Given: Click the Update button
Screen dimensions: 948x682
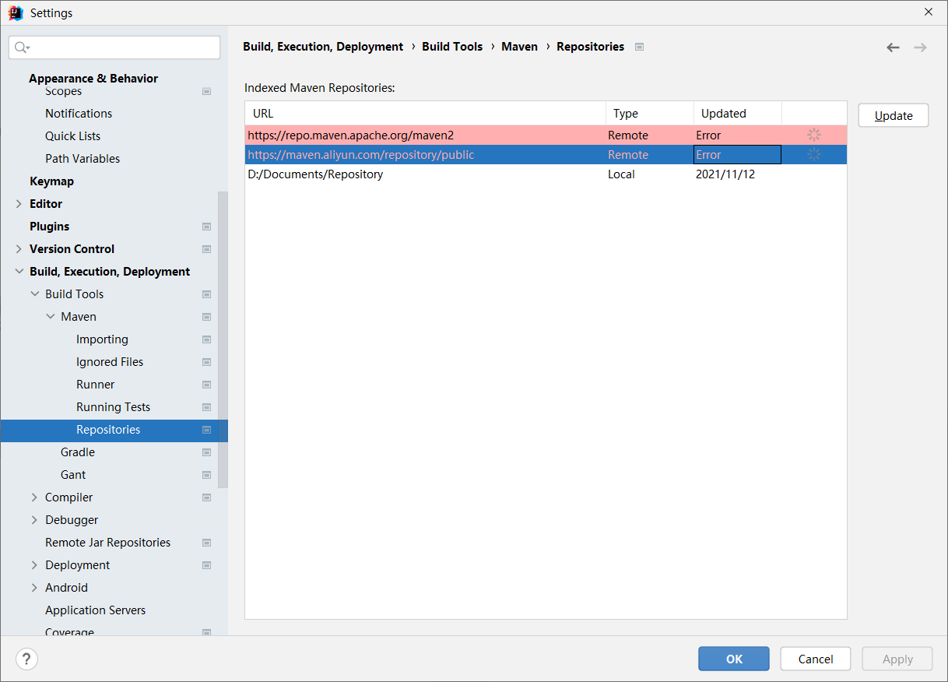Looking at the screenshot, I should (893, 115).
